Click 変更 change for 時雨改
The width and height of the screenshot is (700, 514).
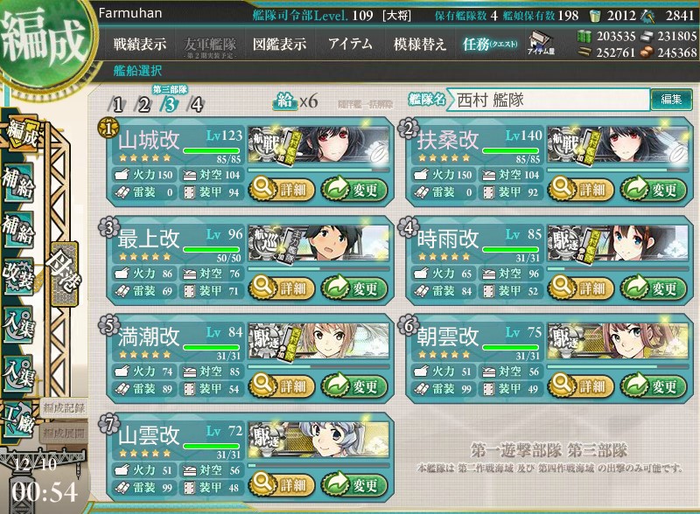pos(653,288)
